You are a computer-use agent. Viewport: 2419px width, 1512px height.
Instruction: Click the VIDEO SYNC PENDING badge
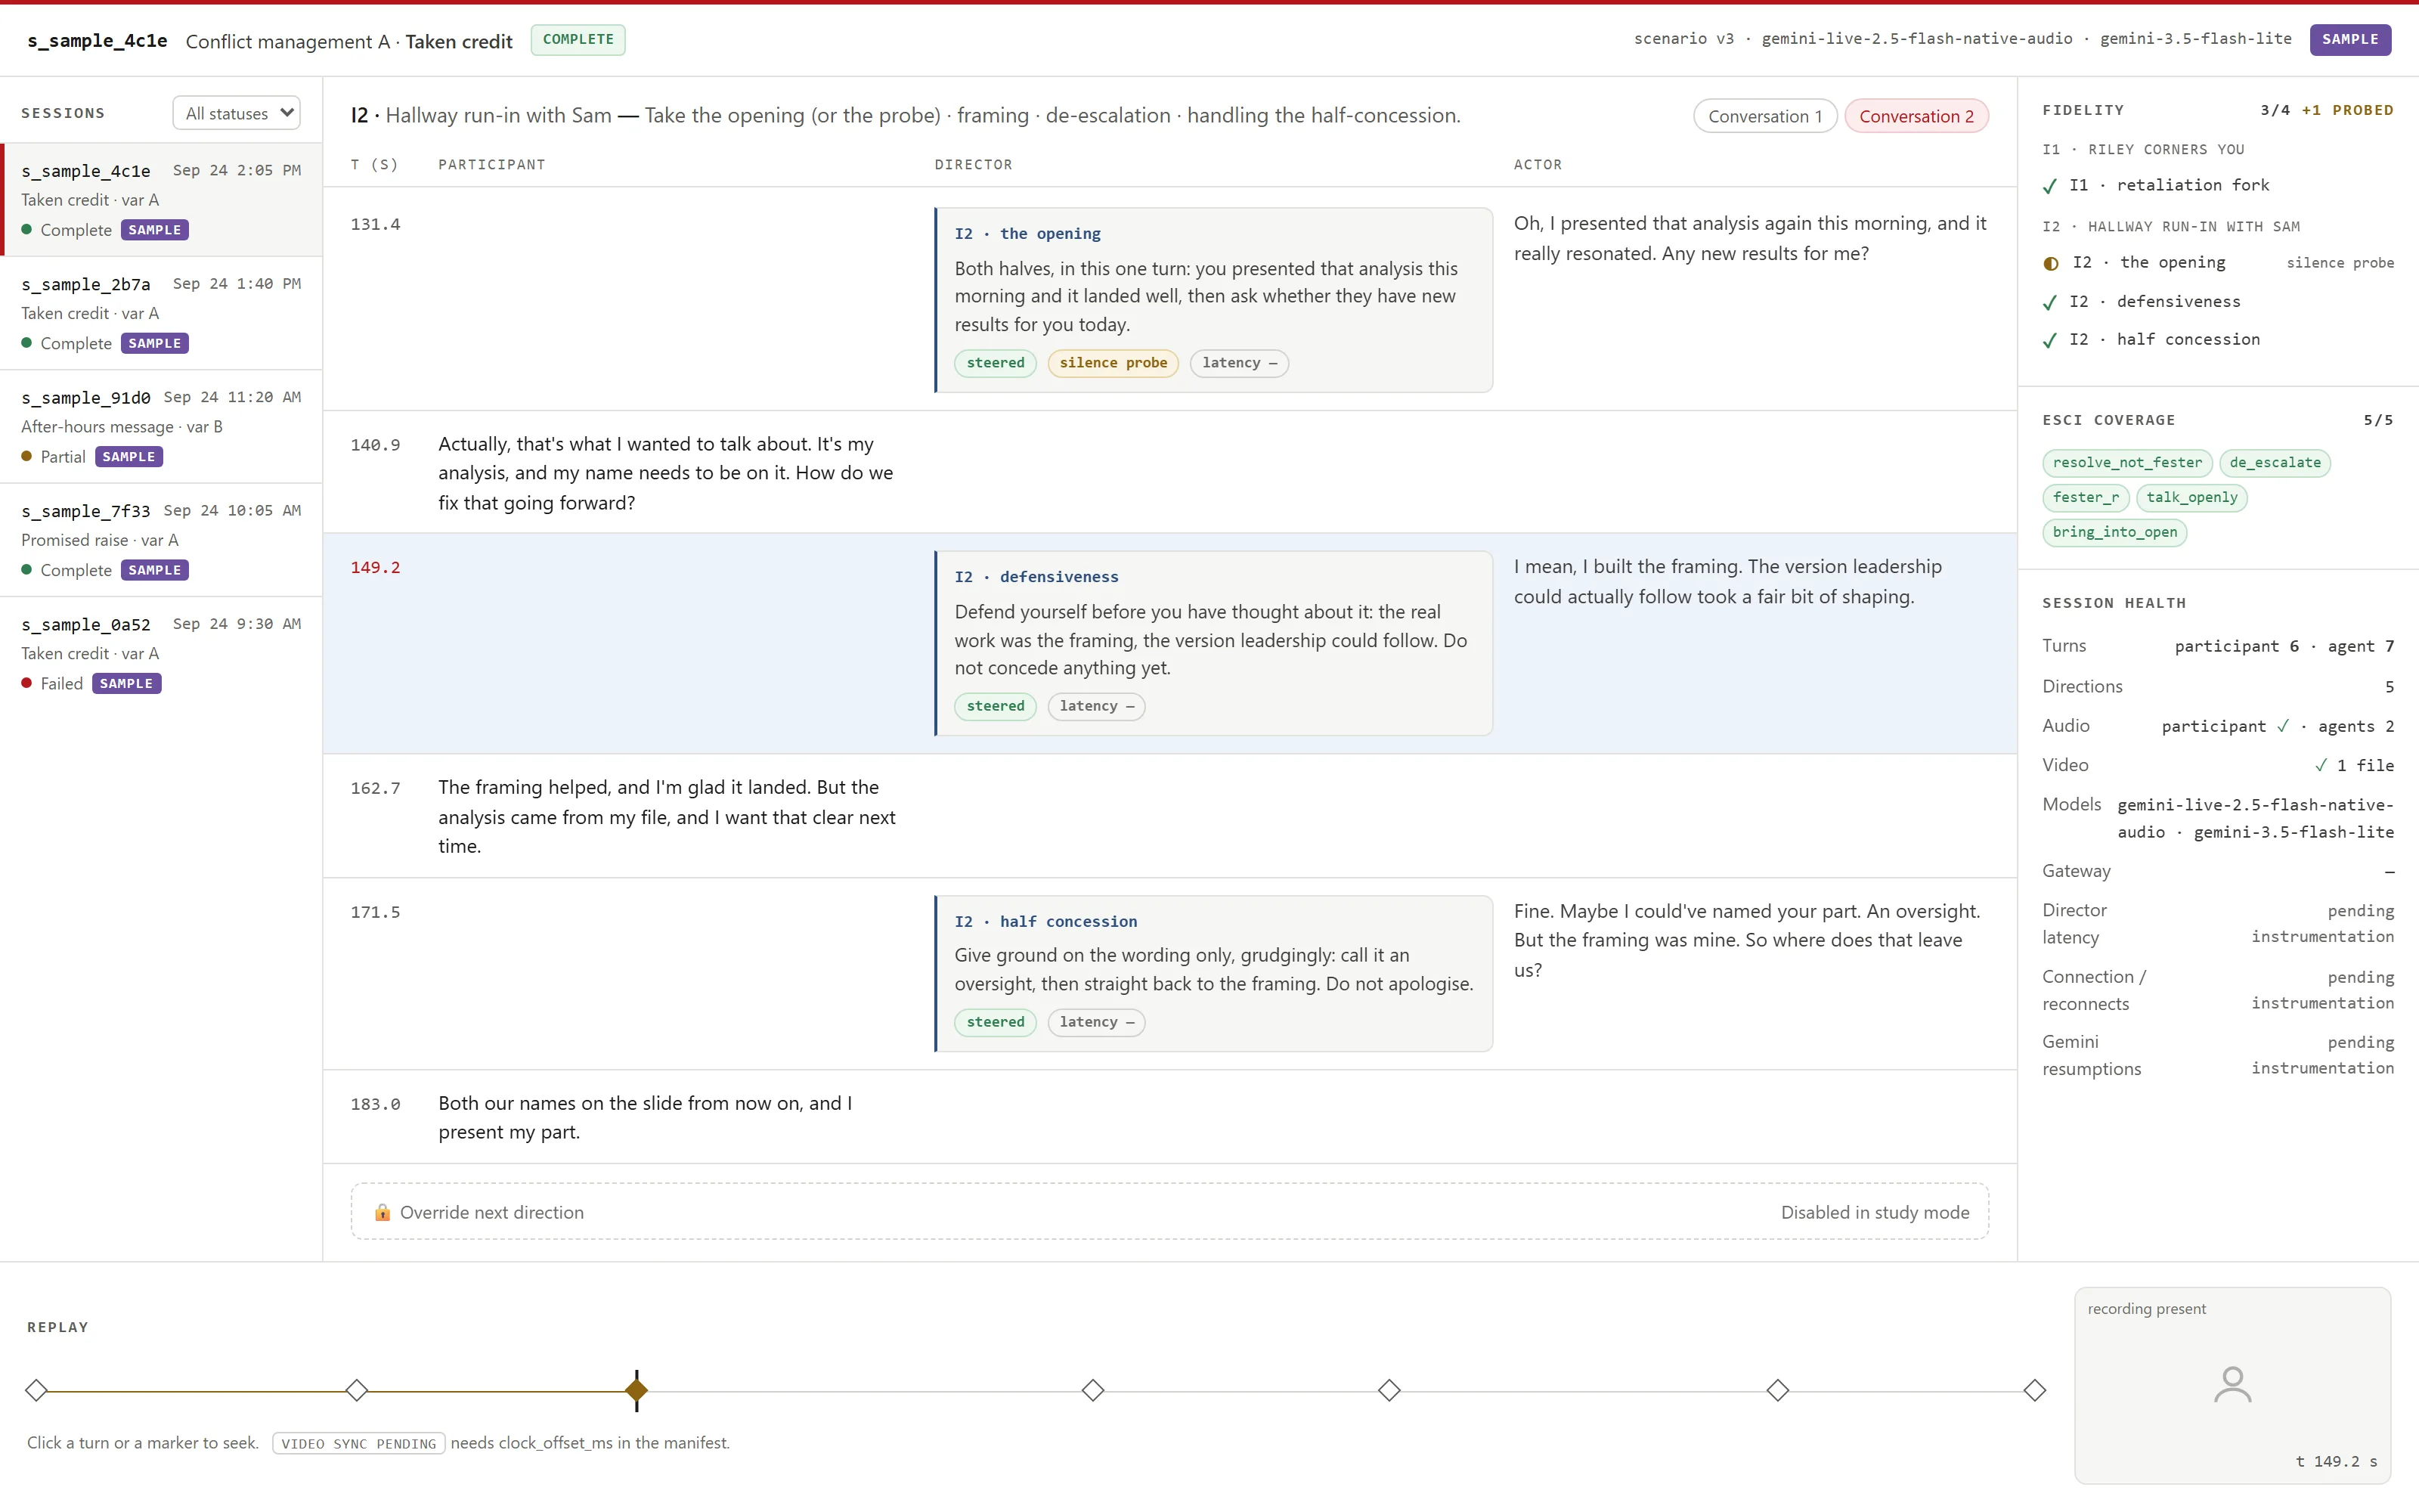[358, 1443]
